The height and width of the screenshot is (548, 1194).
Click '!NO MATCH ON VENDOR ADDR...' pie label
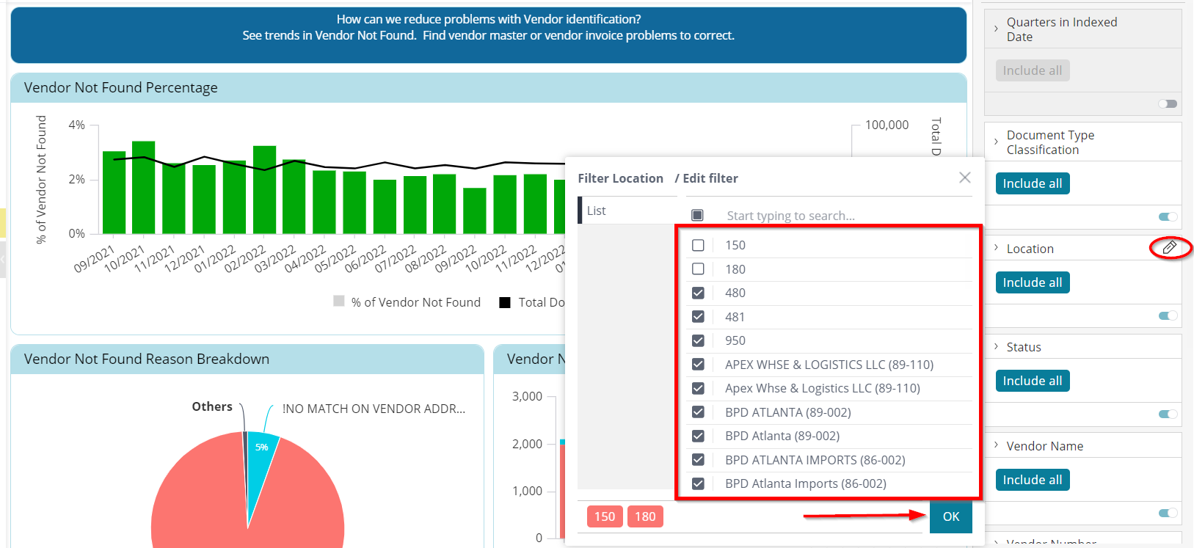pos(374,409)
